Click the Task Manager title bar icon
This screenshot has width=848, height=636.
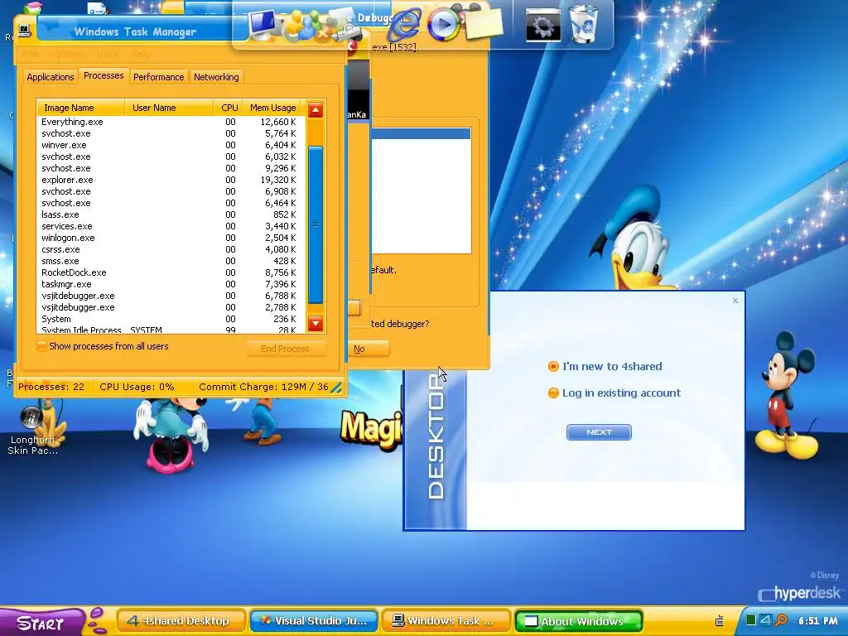(24, 31)
